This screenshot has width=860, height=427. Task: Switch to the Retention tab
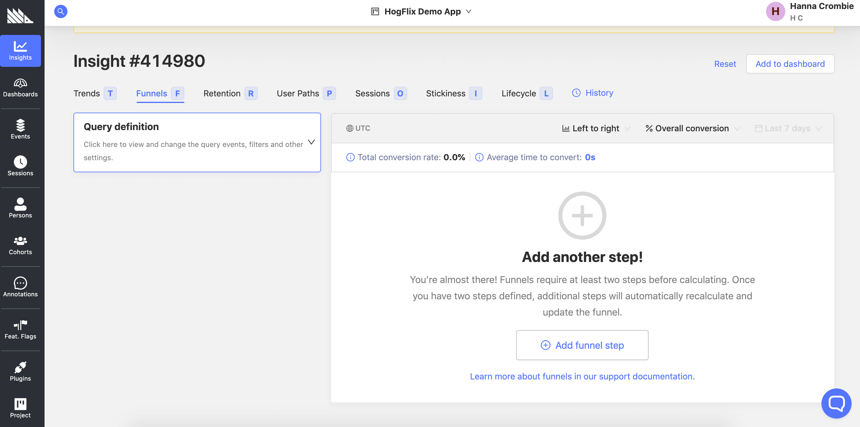tap(222, 93)
